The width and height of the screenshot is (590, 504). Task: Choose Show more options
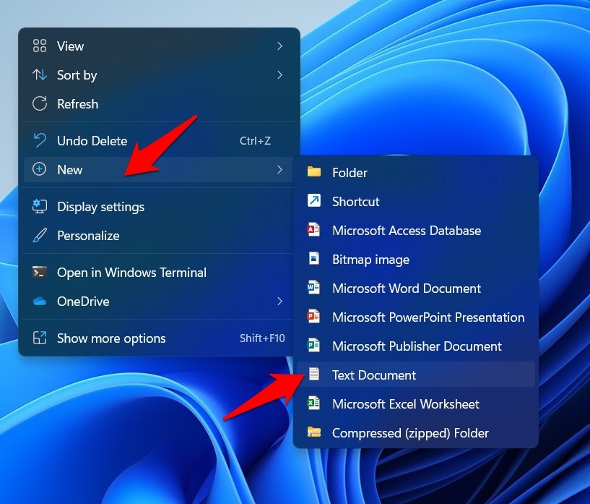[x=158, y=338]
